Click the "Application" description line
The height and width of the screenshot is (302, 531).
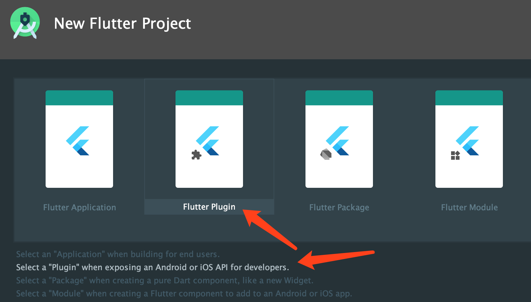pyautogui.click(x=118, y=254)
